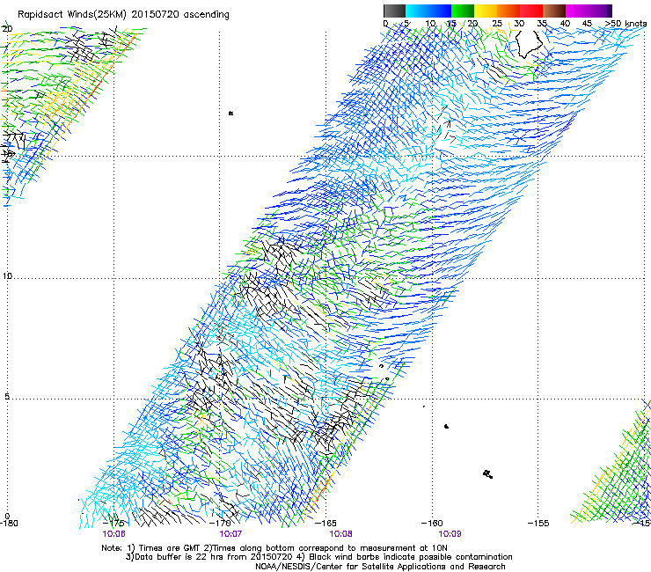Screen dimensions: 651x572
Task: Click the '-180' longitude axis label
Action: (9, 523)
